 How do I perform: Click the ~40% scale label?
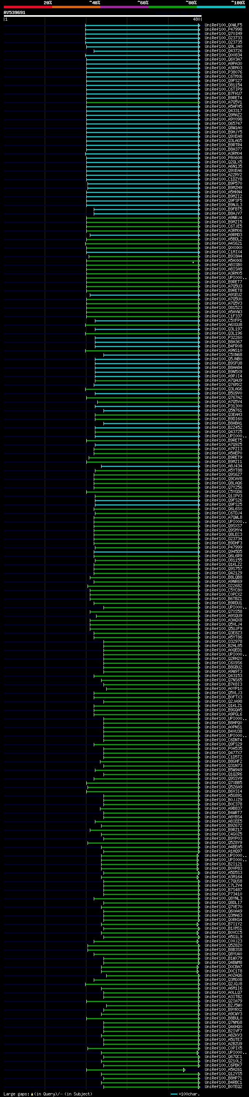95,3
